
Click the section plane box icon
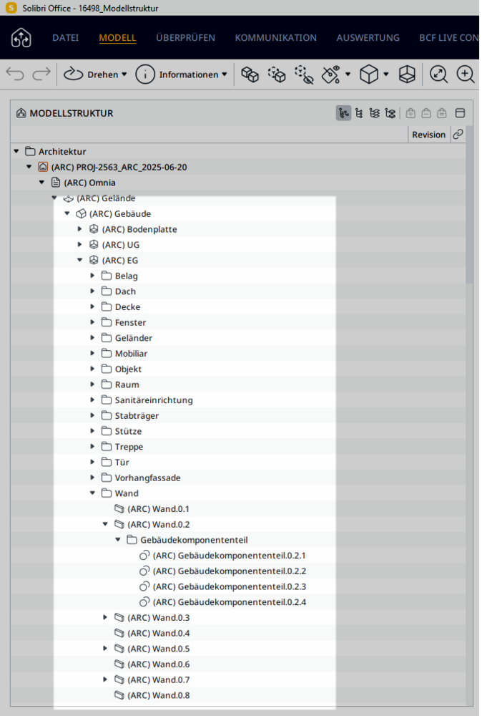pos(407,74)
